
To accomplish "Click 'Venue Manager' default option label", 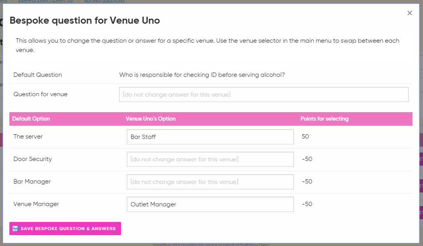I will tap(36, 204).
